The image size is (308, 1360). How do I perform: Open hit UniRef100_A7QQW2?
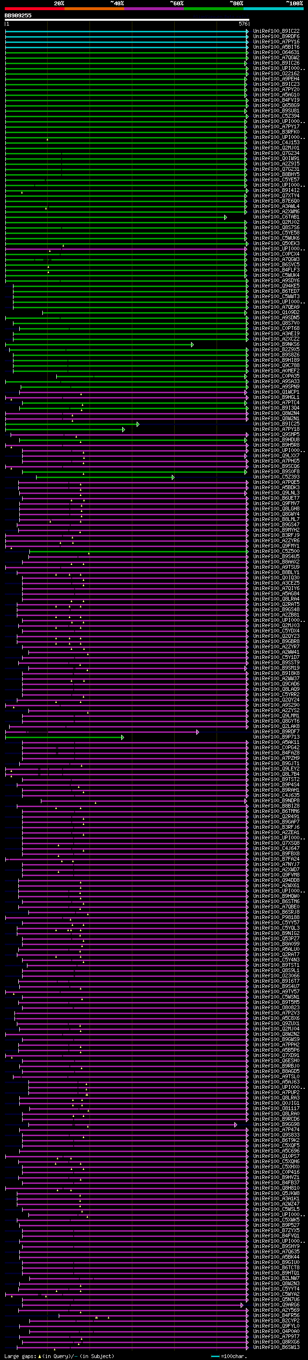[276, 57]
